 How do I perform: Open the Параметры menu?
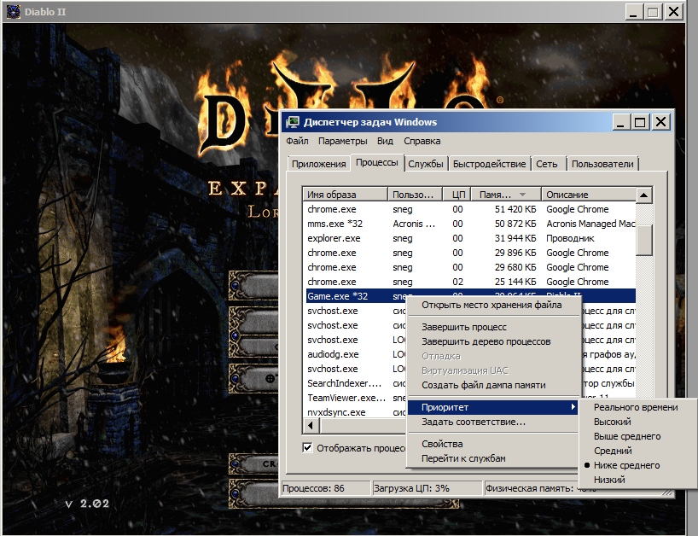[342, 141]
